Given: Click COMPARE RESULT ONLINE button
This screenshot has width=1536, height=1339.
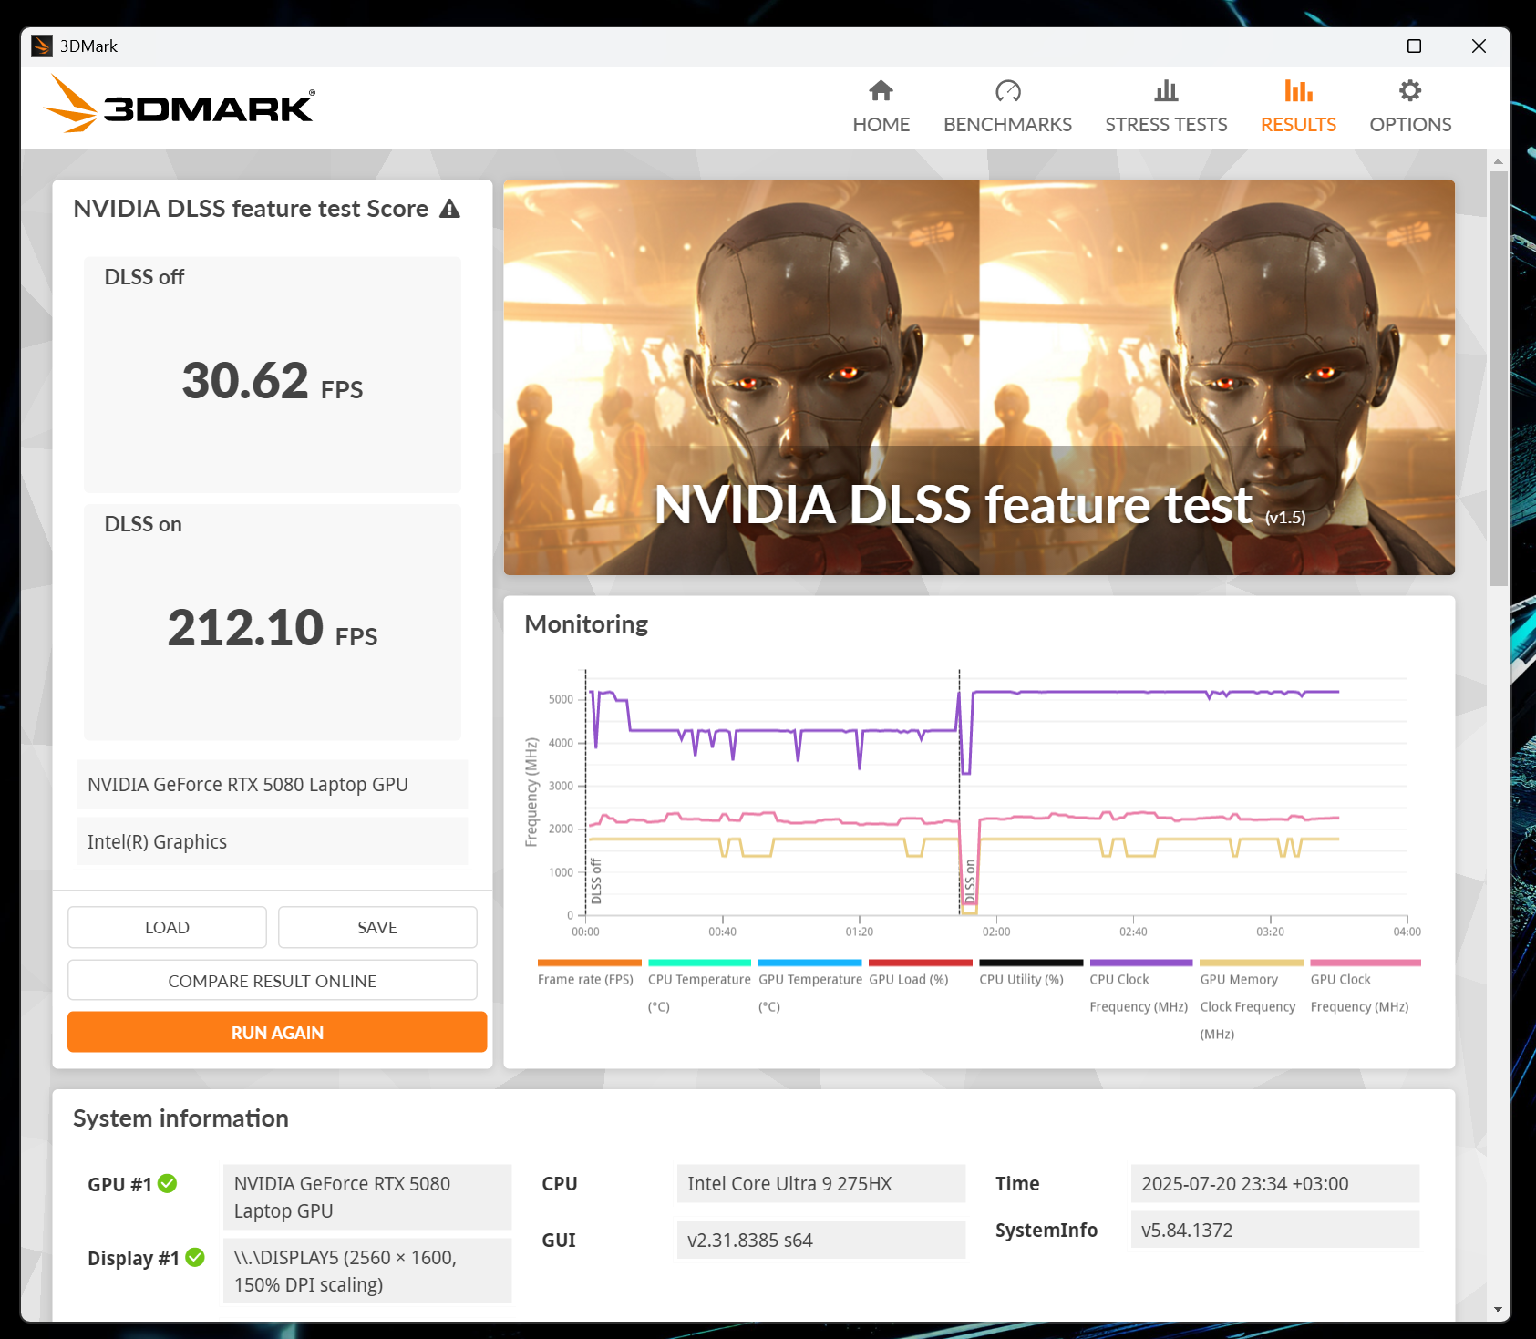Looking at the screenshot, I should click(273, 981).
